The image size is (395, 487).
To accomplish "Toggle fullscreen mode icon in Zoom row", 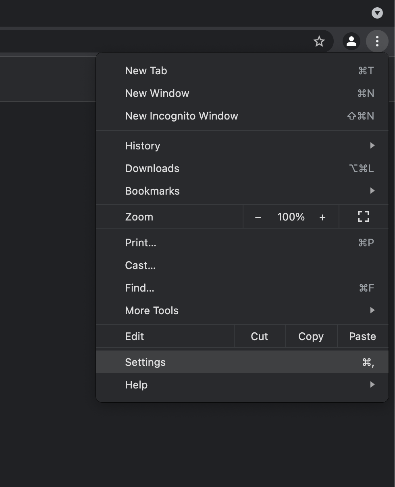I will pos(364,217).
